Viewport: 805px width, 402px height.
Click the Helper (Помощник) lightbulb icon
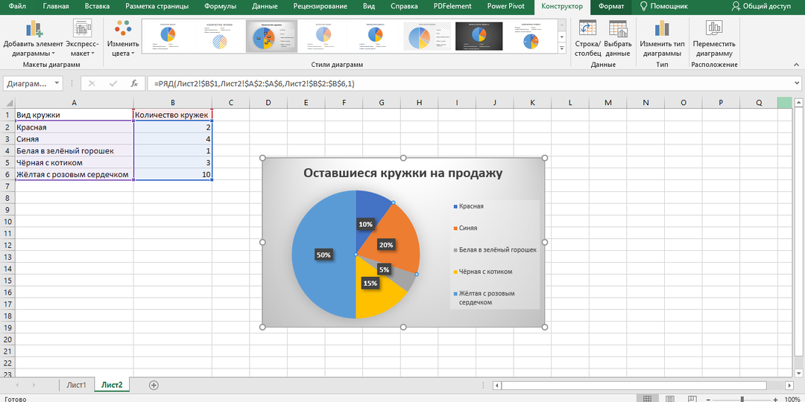[x=643, y=7]
